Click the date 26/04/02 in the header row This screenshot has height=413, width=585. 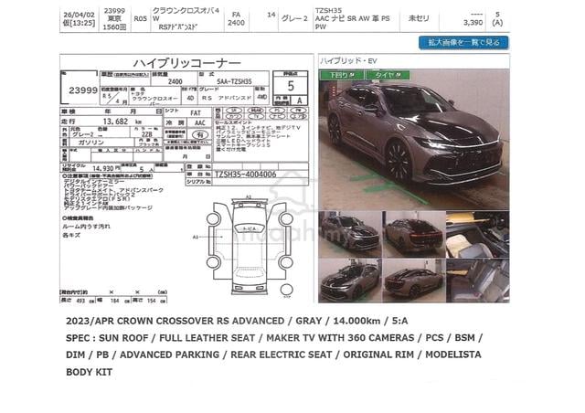coord(79,15)
